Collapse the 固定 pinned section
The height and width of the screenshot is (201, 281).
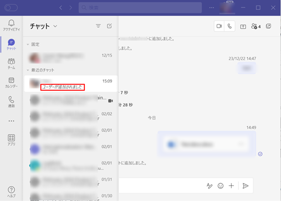28,44
